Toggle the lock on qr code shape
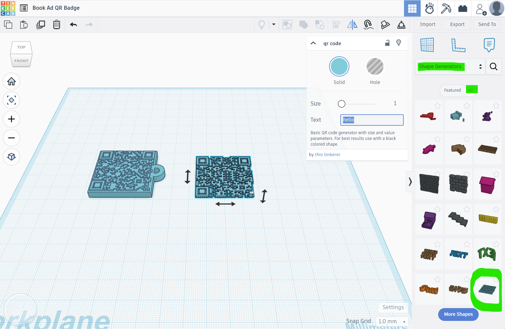The image size is (505, 329). [x=388, y=43]
